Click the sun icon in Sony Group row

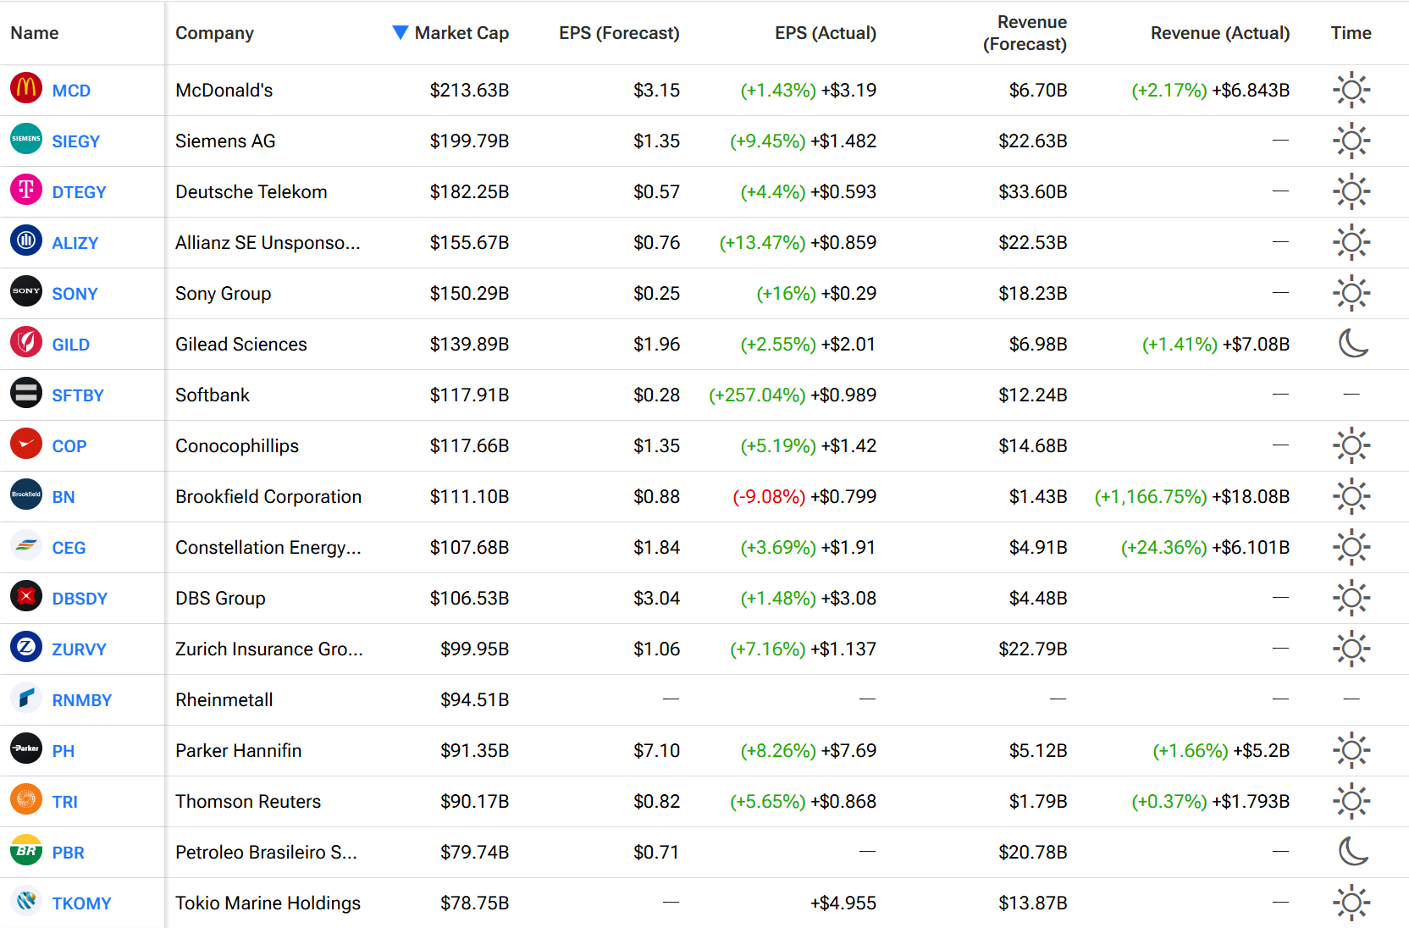click(x=1351, y=293)
